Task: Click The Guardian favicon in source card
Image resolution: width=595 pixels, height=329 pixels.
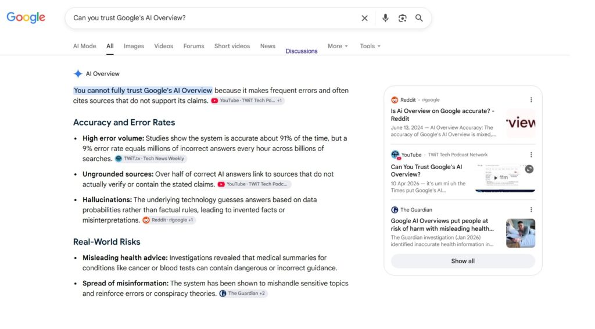Action: point(395,210)
